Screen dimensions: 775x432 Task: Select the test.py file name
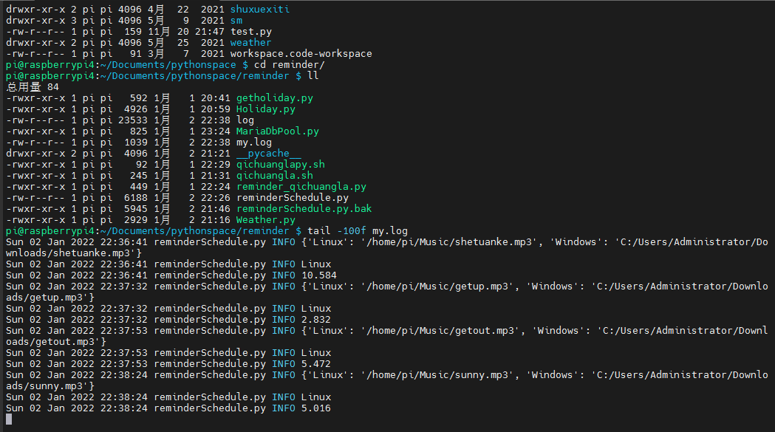point(251,32)
